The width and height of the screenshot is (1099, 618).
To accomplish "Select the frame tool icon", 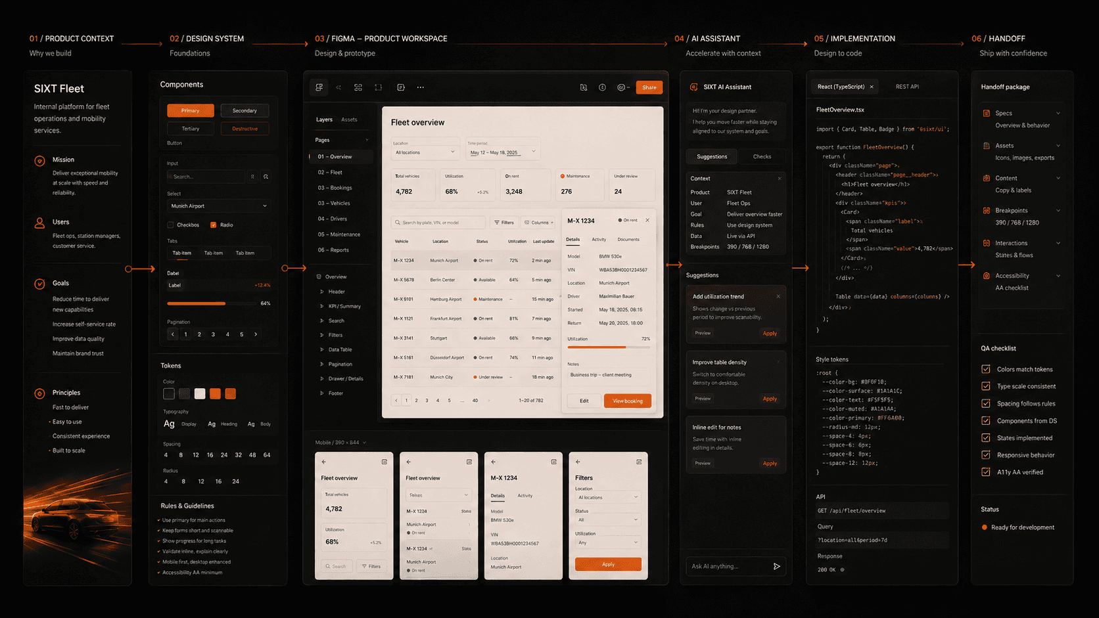I will click(379, 87).
